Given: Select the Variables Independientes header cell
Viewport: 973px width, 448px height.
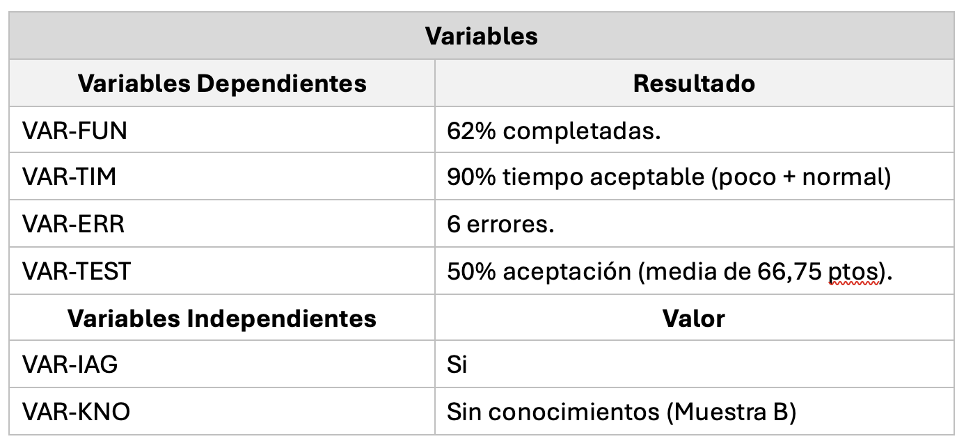Looking at the screenshot, I should tap(222, 319).
